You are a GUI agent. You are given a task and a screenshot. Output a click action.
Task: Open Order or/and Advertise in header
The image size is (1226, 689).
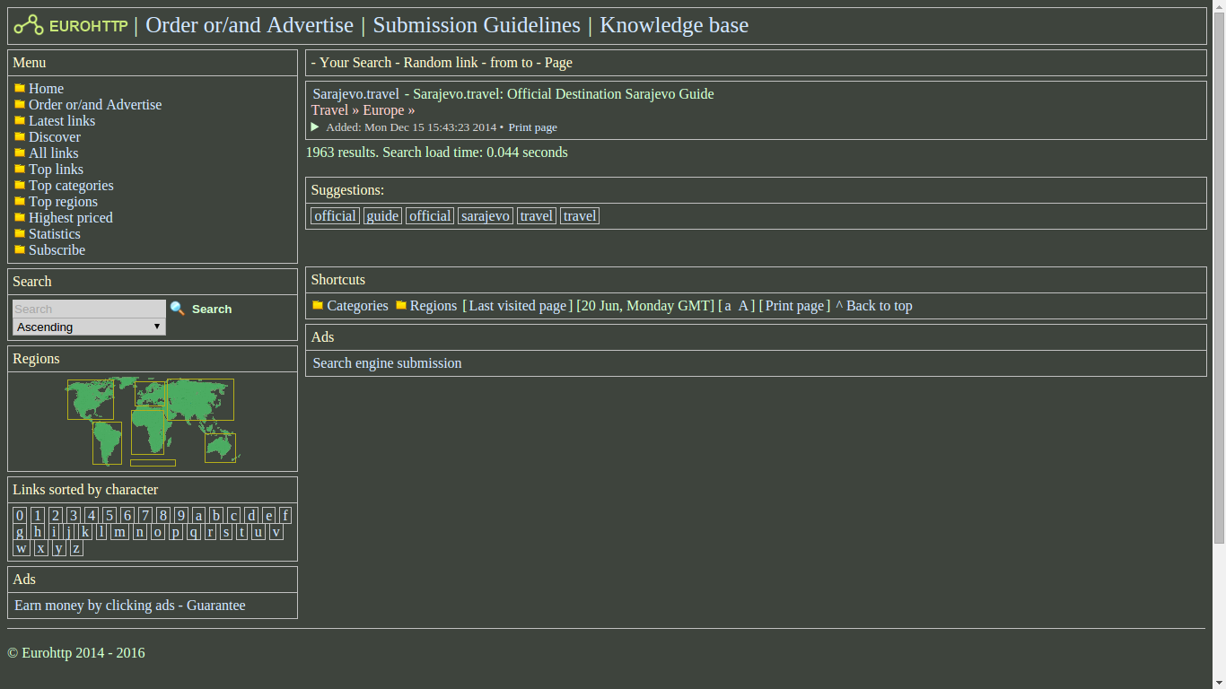click(x=250, y=25)
